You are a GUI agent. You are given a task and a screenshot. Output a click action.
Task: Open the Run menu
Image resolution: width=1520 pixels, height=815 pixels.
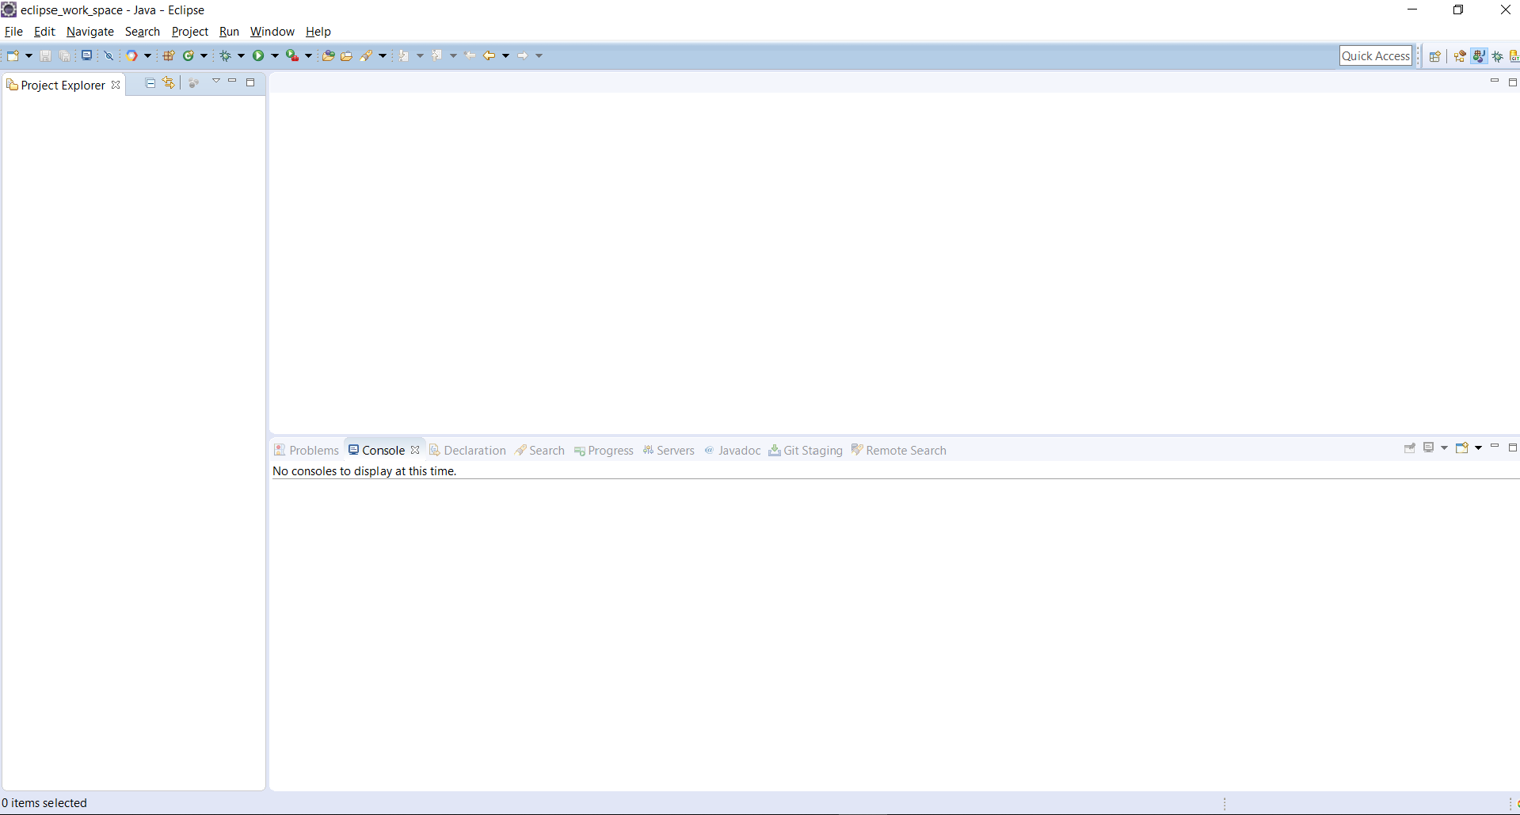click(x=229, y=32)
